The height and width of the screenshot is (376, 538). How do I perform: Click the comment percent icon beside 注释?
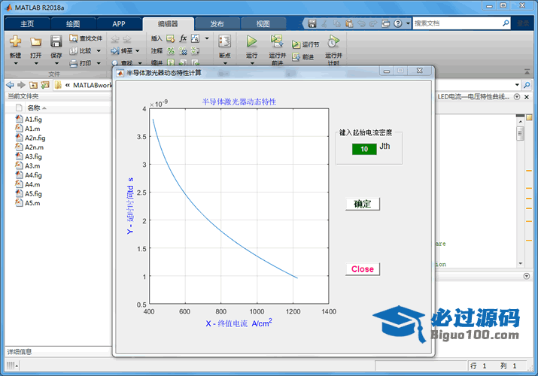pos(171,50)
